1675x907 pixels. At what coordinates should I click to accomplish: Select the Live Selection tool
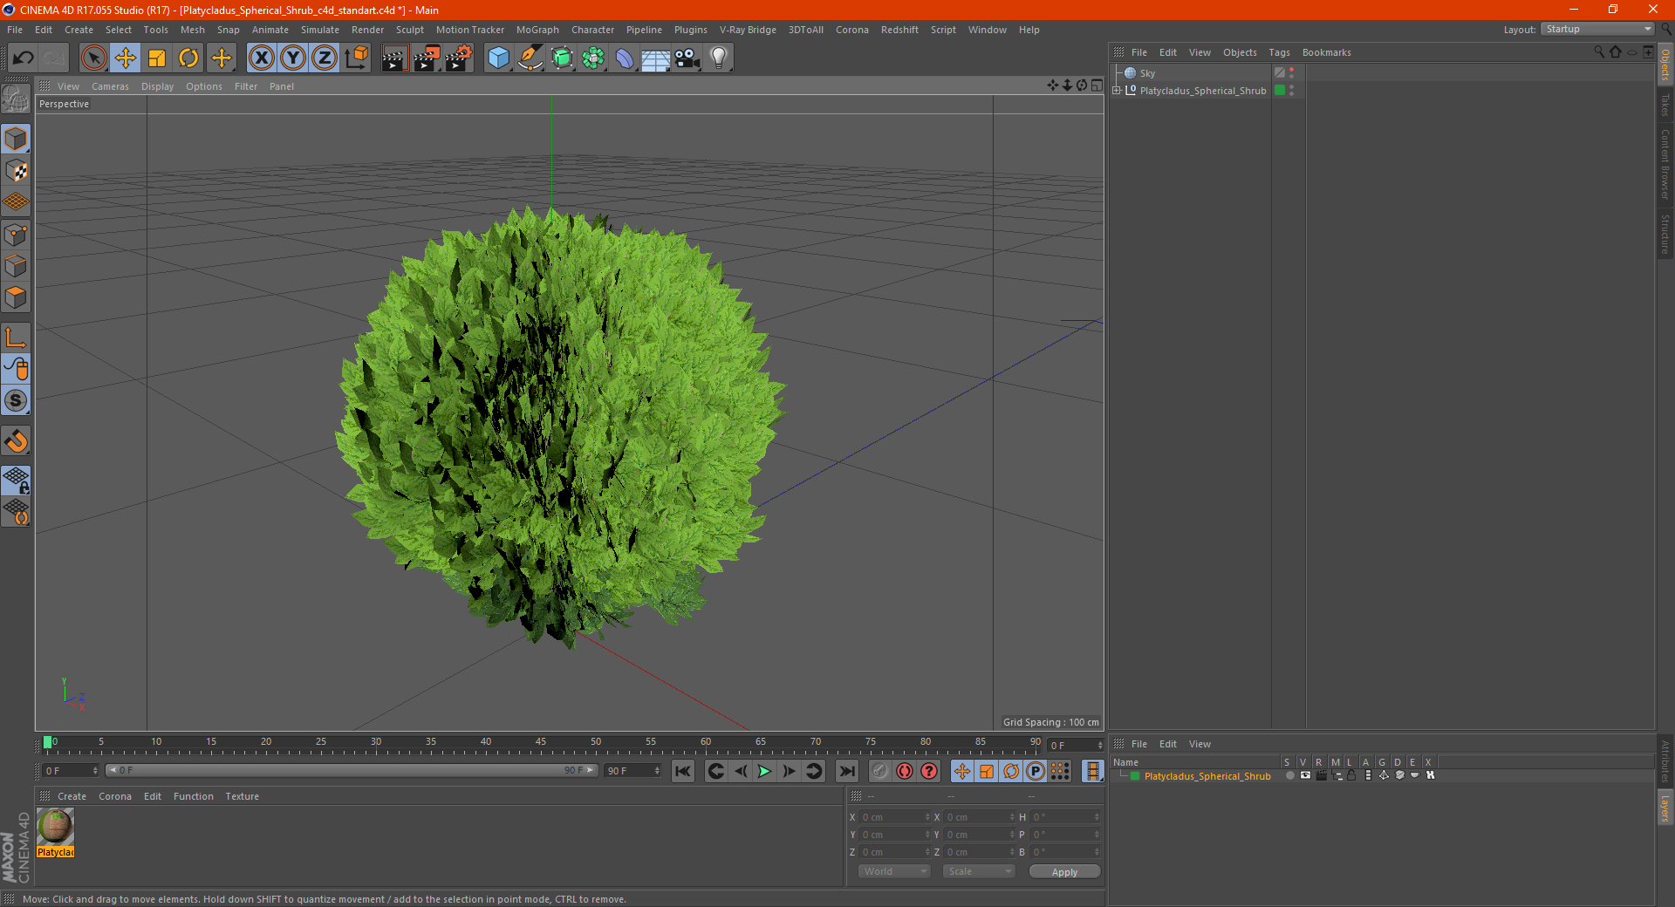tap(93, 58)
